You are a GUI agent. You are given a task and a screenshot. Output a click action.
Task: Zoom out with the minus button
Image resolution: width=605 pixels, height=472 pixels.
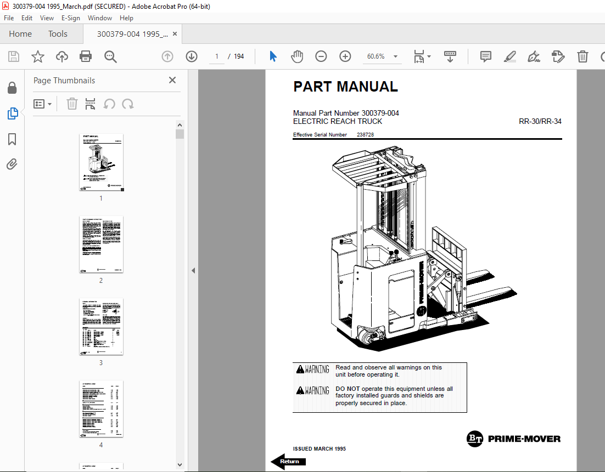(x=321, y=56)
